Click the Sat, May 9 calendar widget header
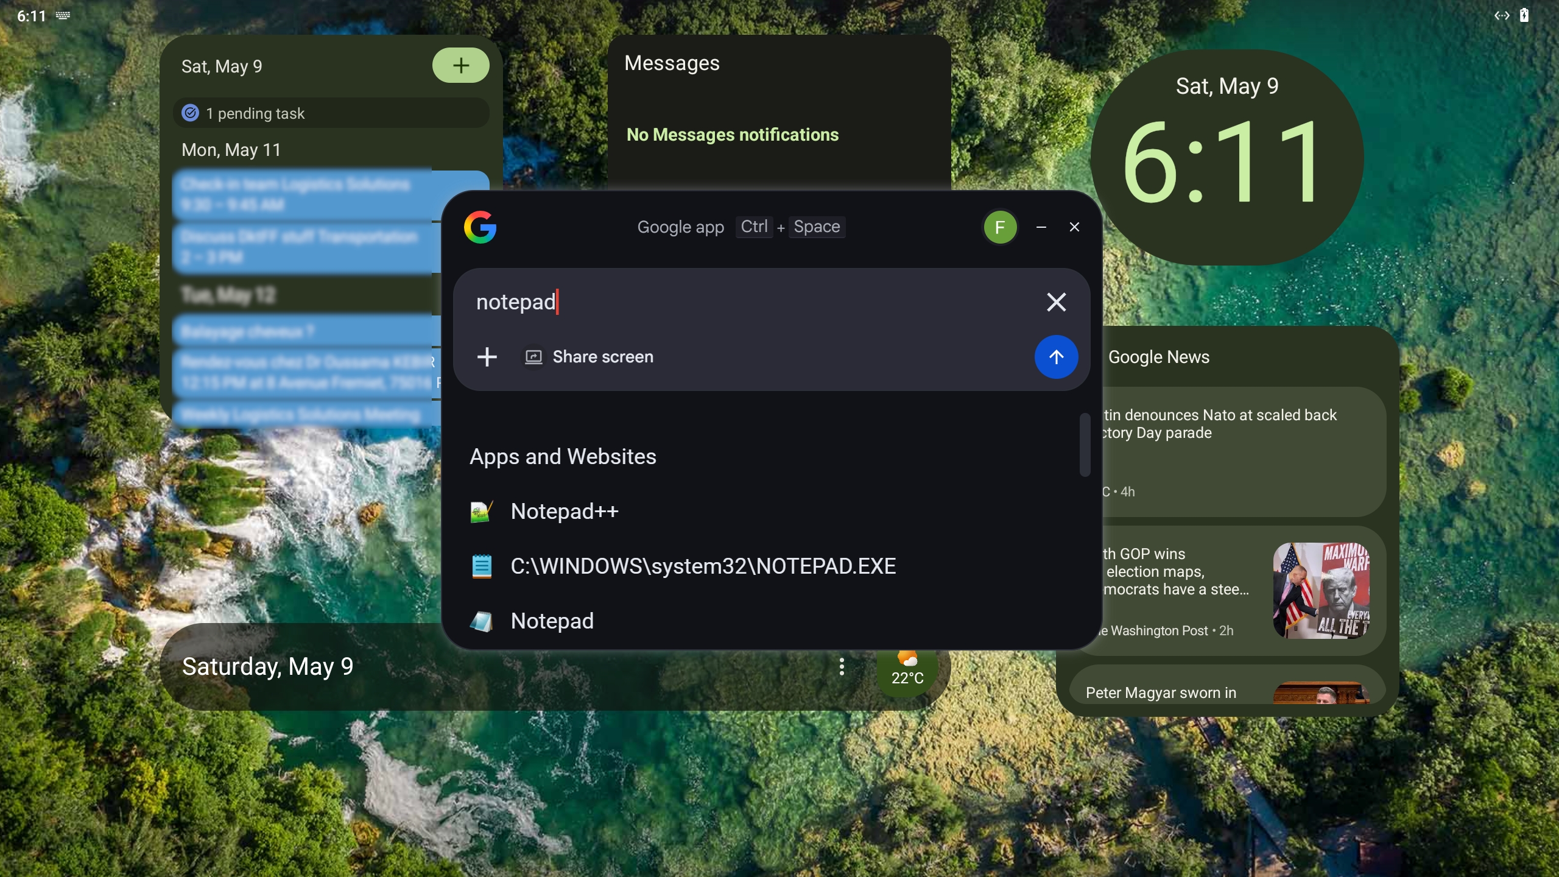 coord(222,66)
